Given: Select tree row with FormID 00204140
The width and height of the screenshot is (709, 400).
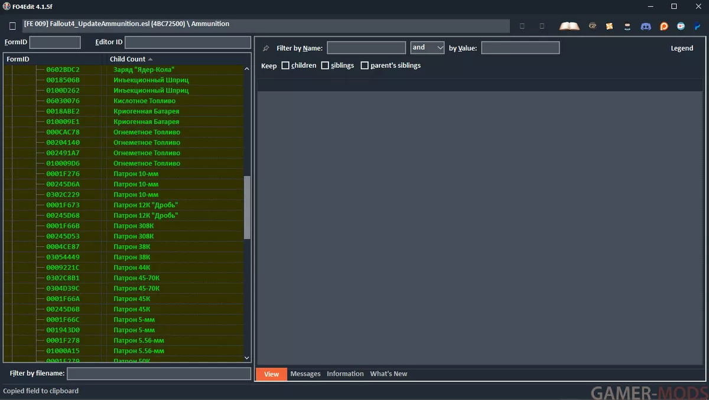Looking at the screenshot, I should point(123,142).
